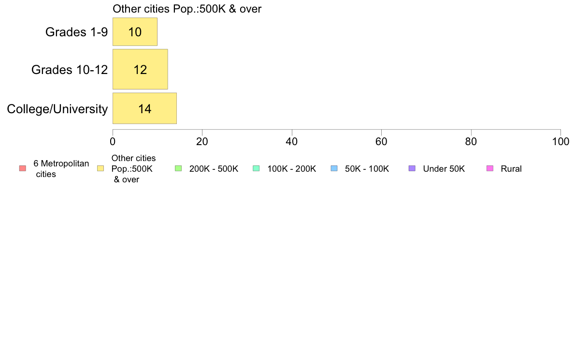The height and width of the screenshot is (356, 574).
Task: Click the blue 50K - 100K legend swatch
Action: [334, 169]
